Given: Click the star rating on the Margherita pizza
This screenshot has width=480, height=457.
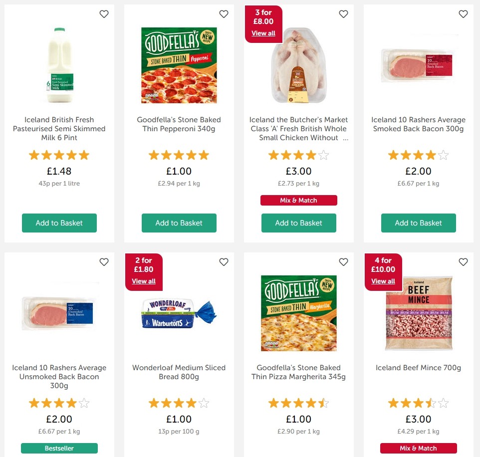Looking at the screenshot, I should 298,403.
